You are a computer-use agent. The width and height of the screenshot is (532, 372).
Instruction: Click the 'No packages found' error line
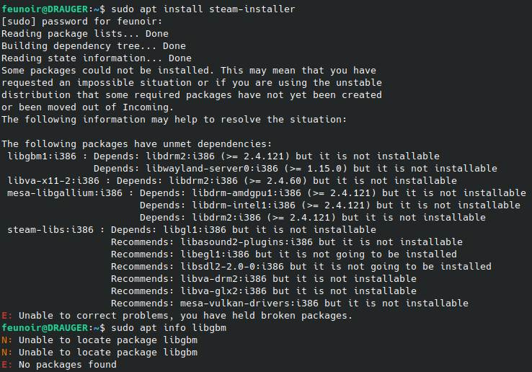[68, 365]
